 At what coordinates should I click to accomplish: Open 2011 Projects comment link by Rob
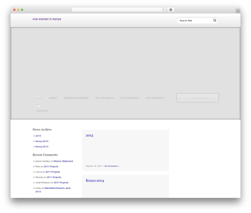[x=51, y=167]
